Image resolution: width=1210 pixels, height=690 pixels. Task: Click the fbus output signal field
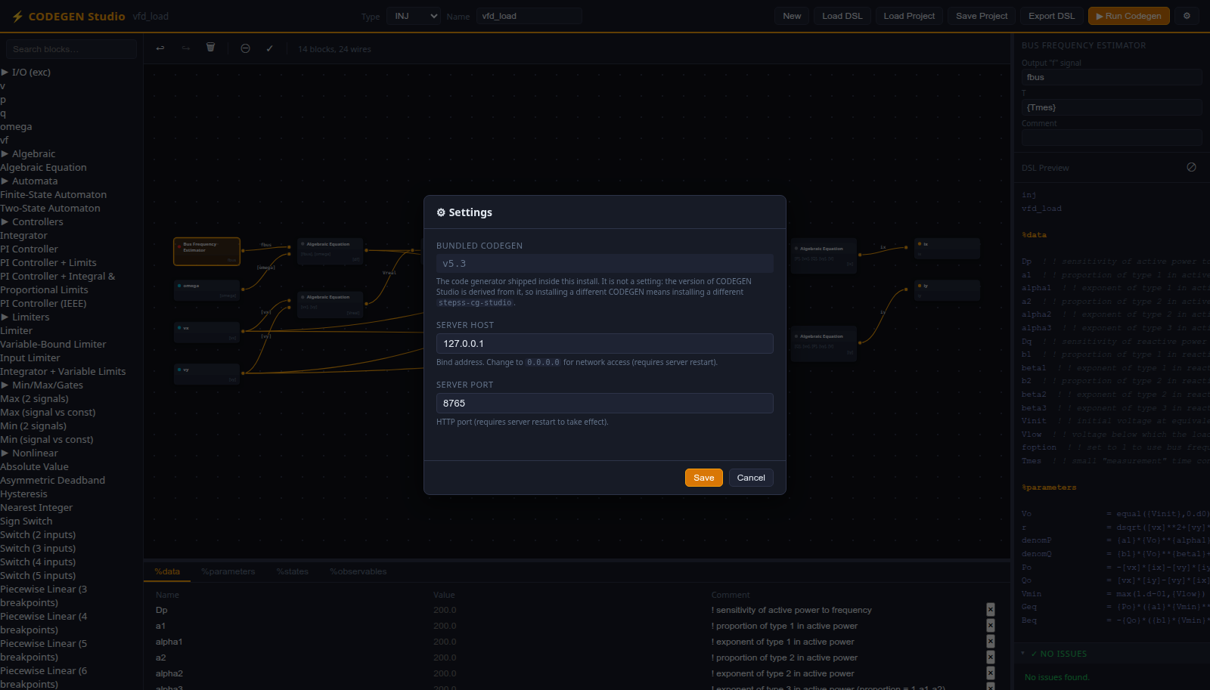pos(1112,77)
